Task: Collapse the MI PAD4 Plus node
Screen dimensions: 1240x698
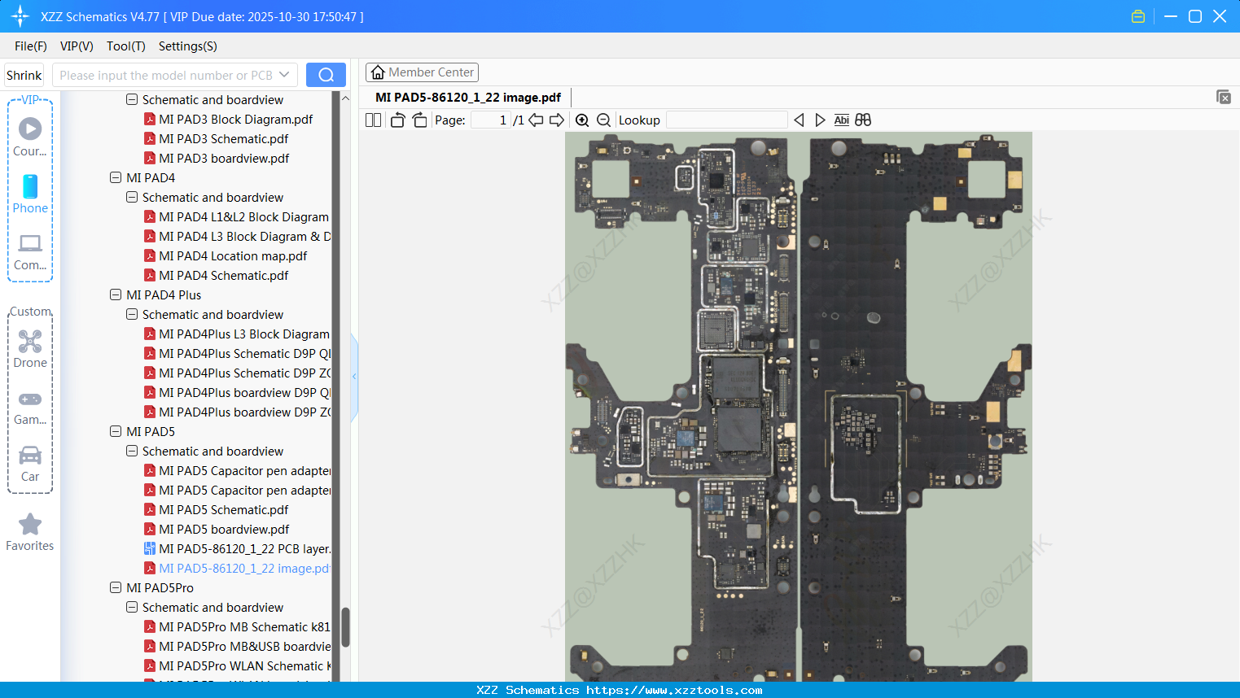Action: pos(115,294)
